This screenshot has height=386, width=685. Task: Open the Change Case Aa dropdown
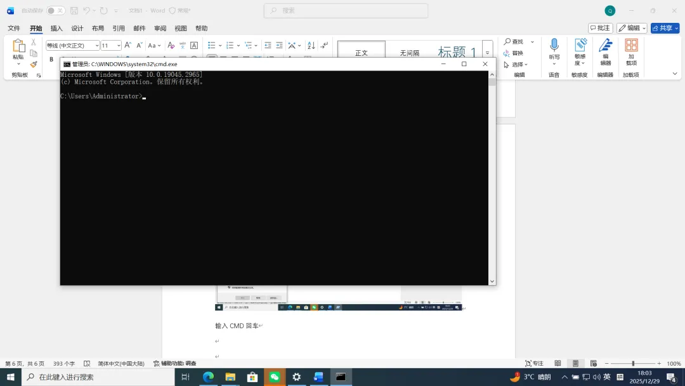coord(154,45)
